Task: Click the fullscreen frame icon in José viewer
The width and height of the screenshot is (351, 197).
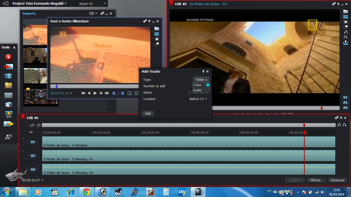Action: (156, 39)
